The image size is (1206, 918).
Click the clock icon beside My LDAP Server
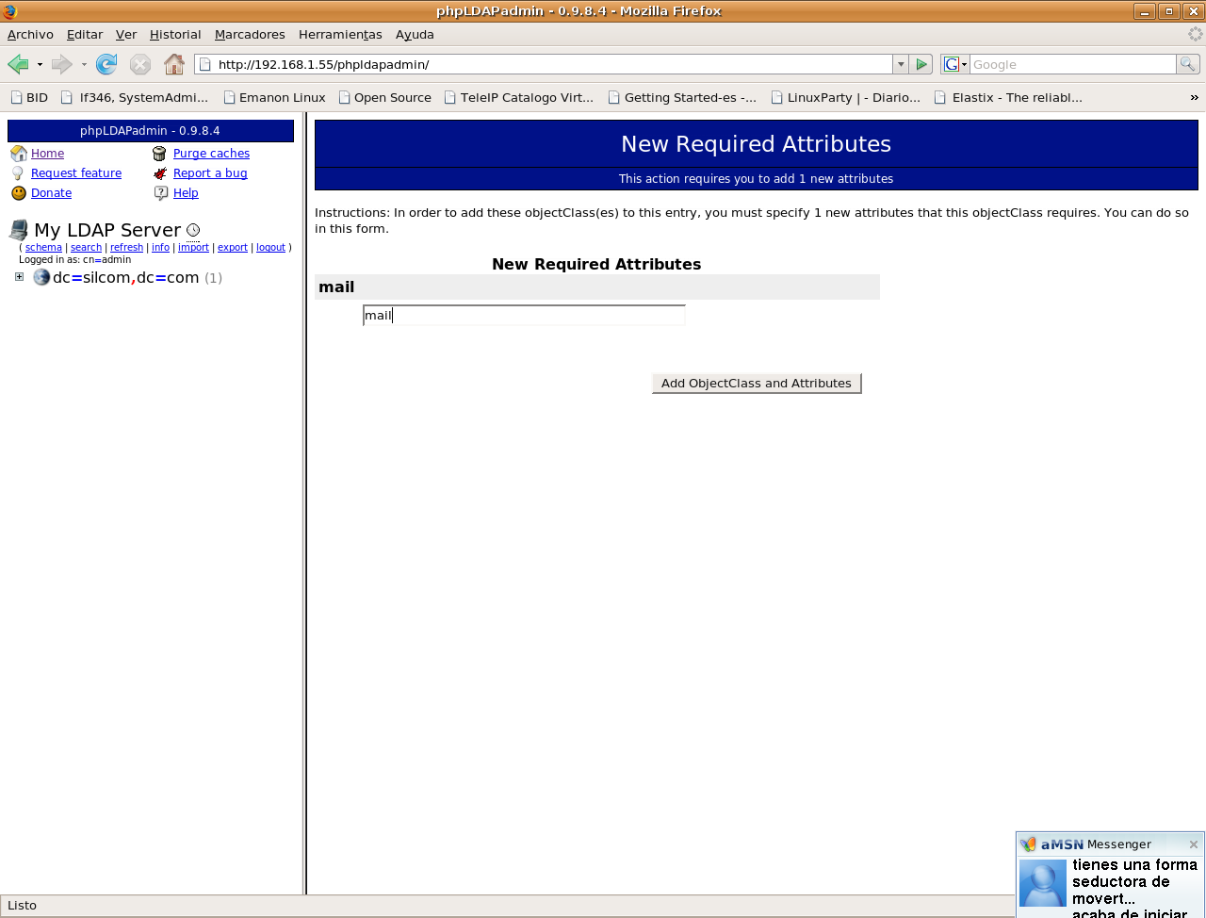click(x=193, y=230)
